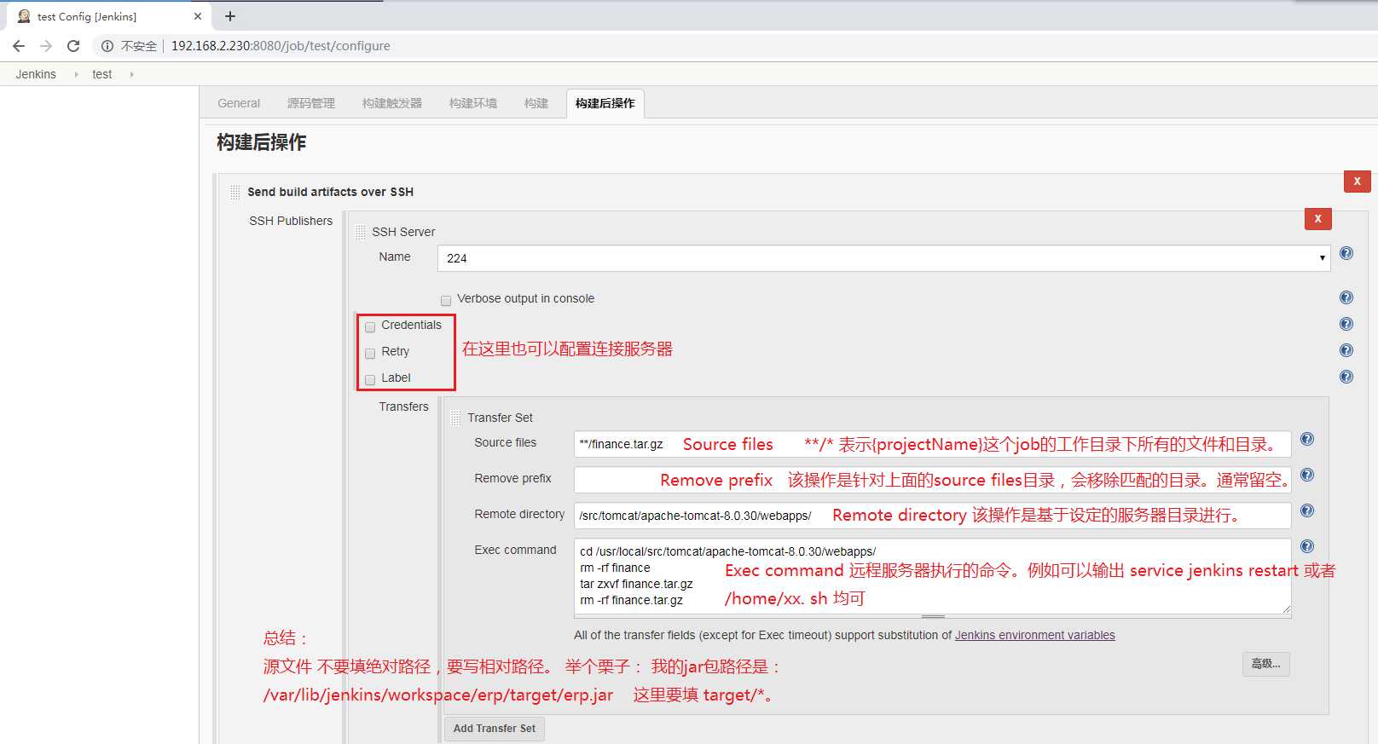Switch to the General tab
Viewport: 1378px width, 744px height.
239,103
